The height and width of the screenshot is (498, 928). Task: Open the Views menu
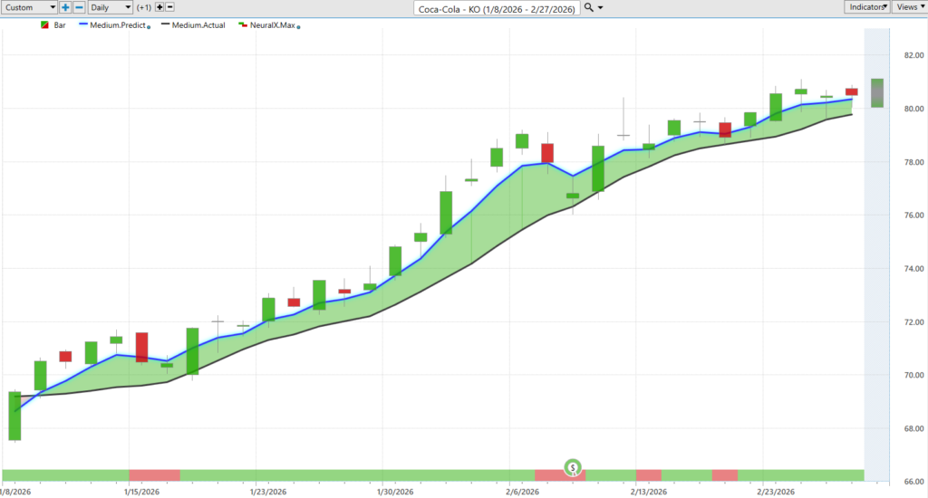[x=909, y=7]
